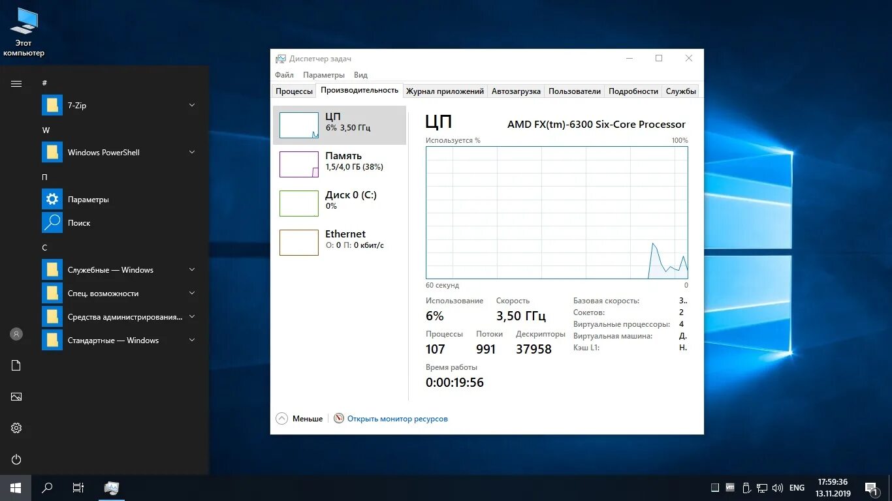Viewport: 892px width, 501px height.
Task: Click the letter П section header
Action: click(x=45, y=177)
